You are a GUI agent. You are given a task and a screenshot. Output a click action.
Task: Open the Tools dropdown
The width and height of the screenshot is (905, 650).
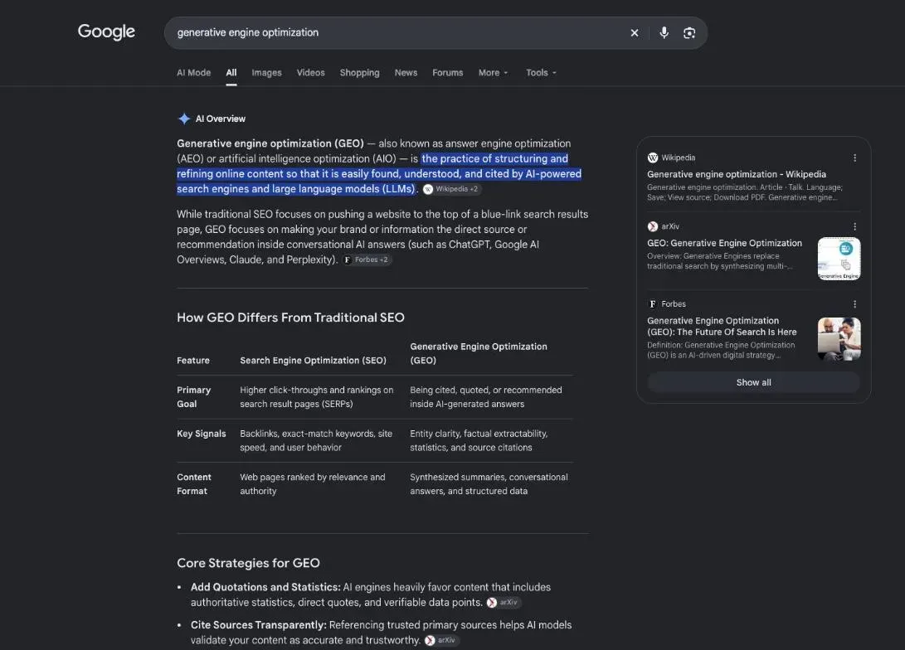pos(541,73)
